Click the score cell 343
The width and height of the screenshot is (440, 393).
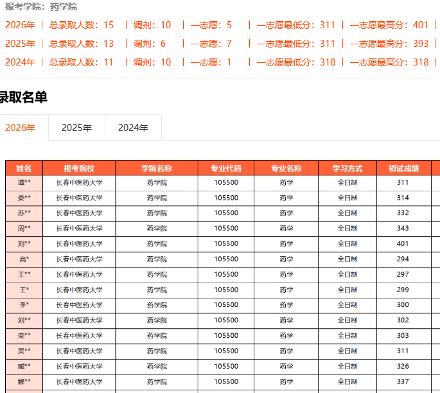click(x=403, y=228)
